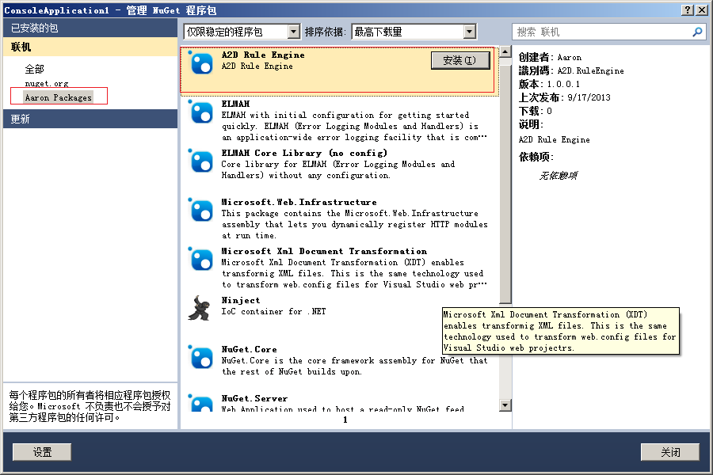
Task: Click the publish date 9/17/2013
Action: pyautogui.click(x=589, y=97)
